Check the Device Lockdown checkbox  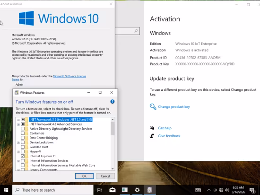coord(23,142)
